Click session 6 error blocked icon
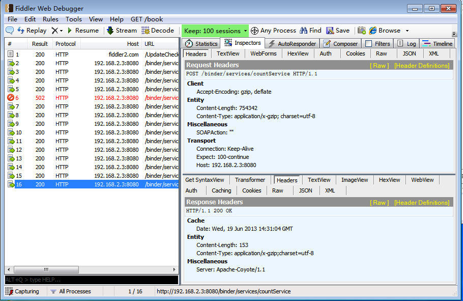The image size is (463, 301). 11,98
